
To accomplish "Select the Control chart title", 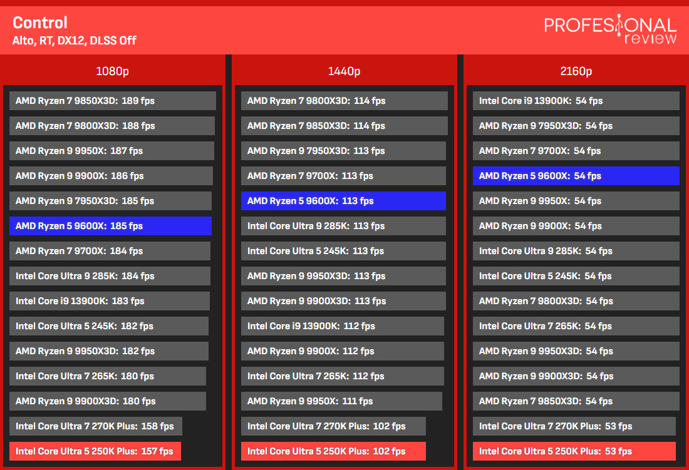I will pyautogui.click(x=40, y=23).
